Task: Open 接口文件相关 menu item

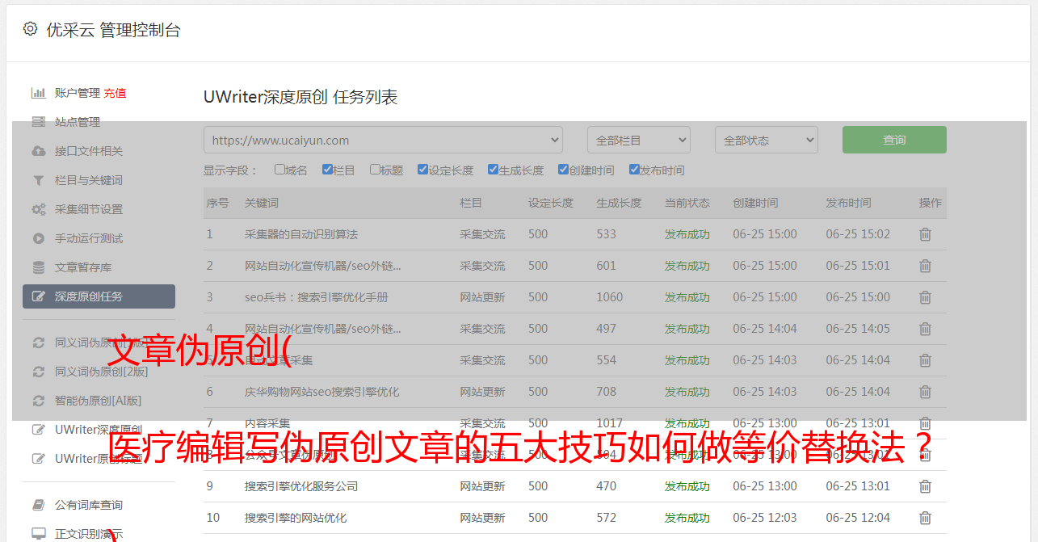Action: [x=89, y=151]
